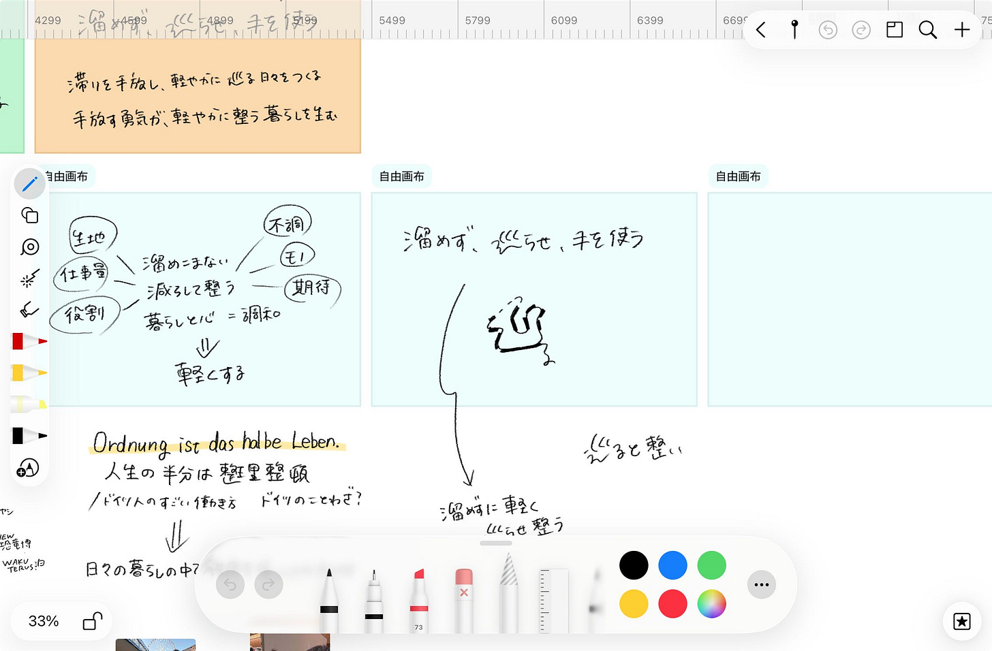
Task: Toggle the favorite star in the bottom corner
Action: pos(961,621)
